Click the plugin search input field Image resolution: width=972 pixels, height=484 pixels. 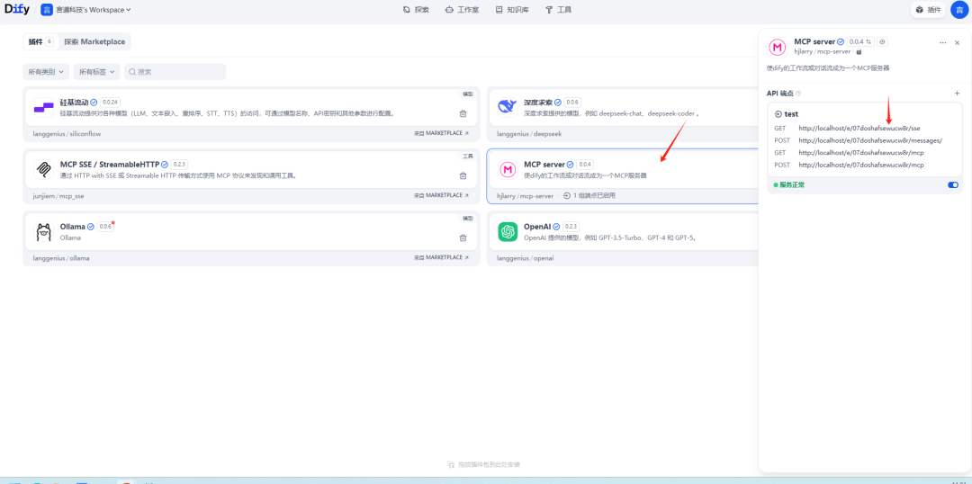(x=175, y=71)
